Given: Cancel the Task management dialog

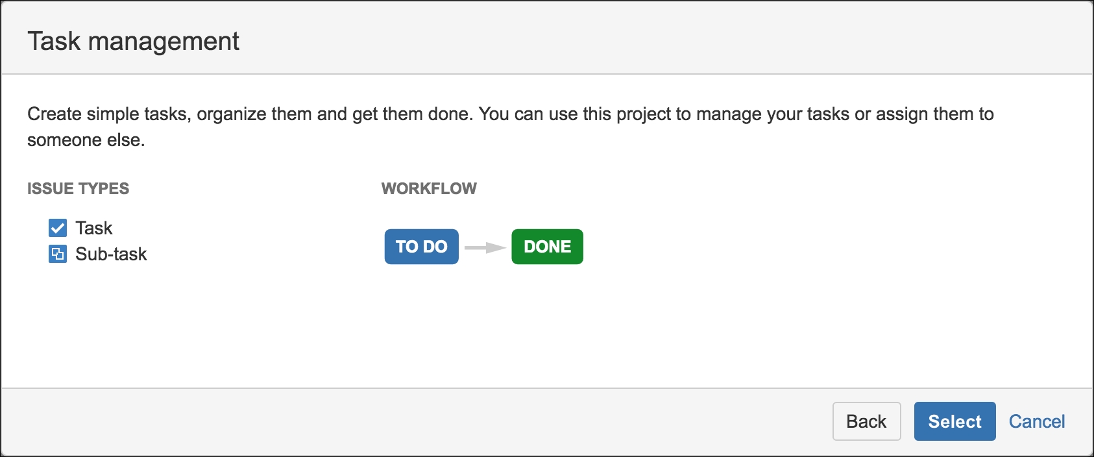Looking at the screenshot, I should (1037, 421).
